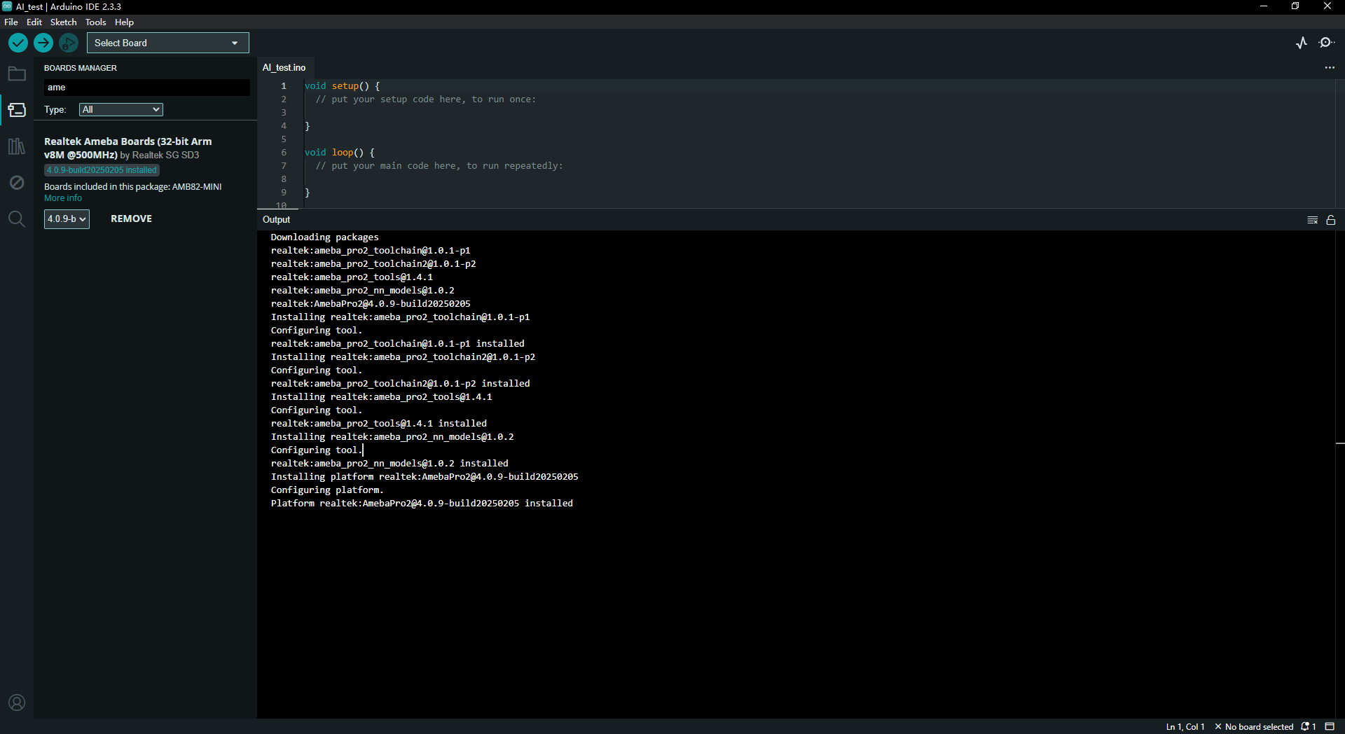1345x734 pixels.
Task: Click the Realtek Ameba Boards title
Action: (127, 148)
